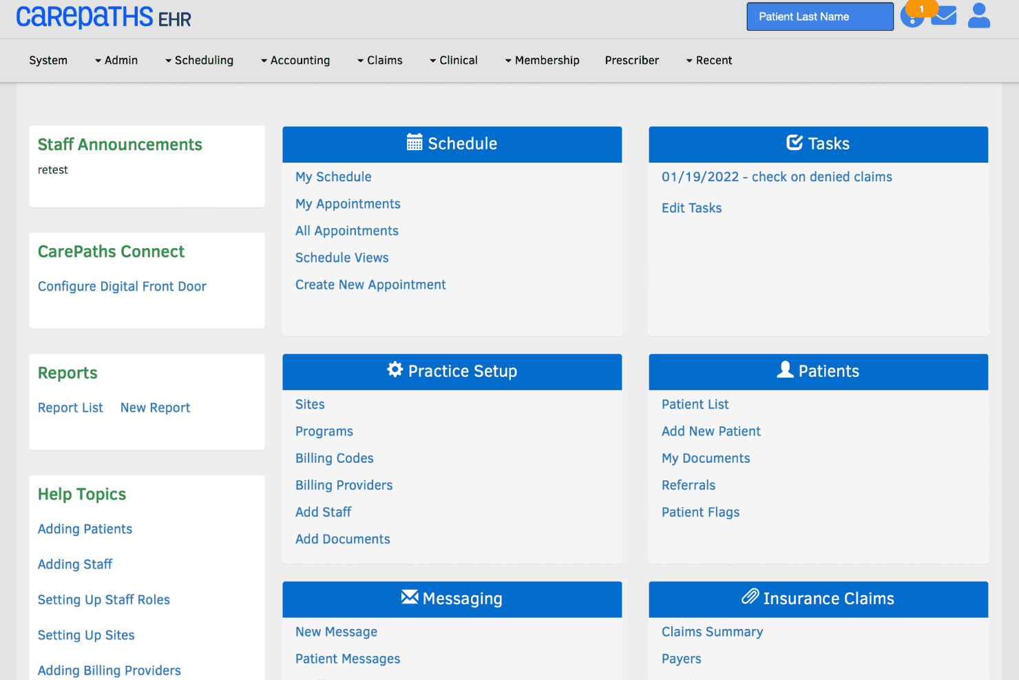Screen dimensions: 1019x680
Task: Open Setting Up Staff Roles help topic
Action: click(104, 600)
